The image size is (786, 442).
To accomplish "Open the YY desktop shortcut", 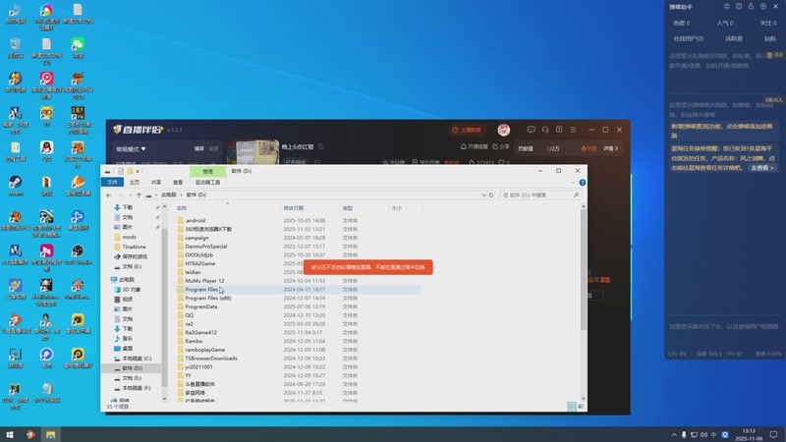I will tap(46, 116).
